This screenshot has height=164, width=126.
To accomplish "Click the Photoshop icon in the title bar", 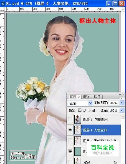I will pos(3,3).
